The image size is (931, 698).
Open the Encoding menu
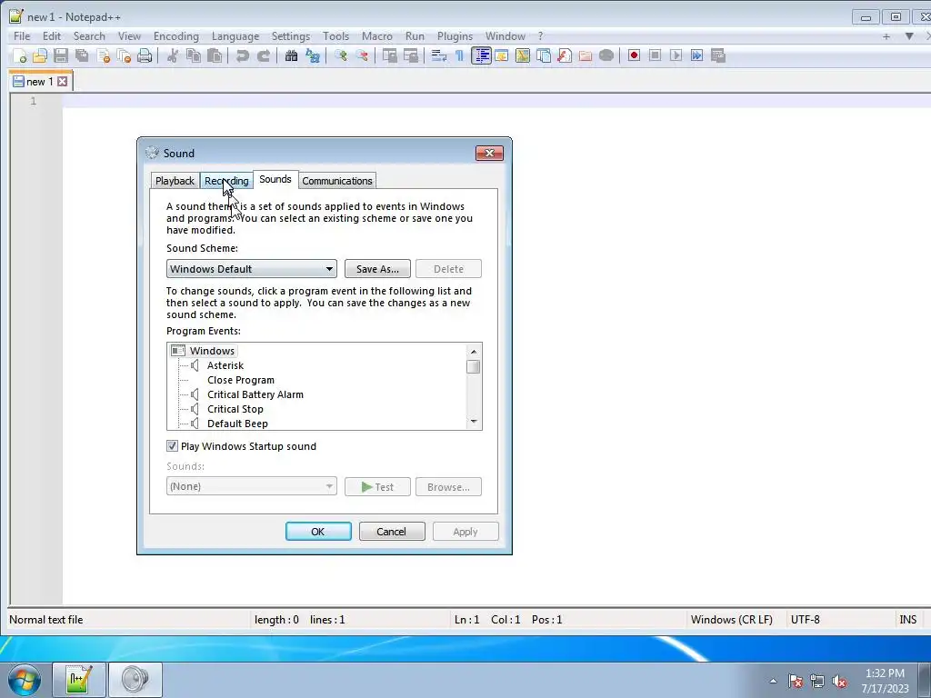175,36
